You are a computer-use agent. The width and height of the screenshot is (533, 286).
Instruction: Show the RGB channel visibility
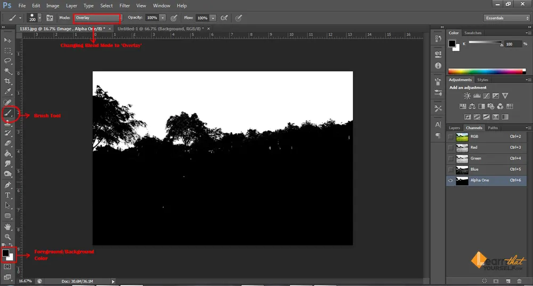click(x=451, y=137)
